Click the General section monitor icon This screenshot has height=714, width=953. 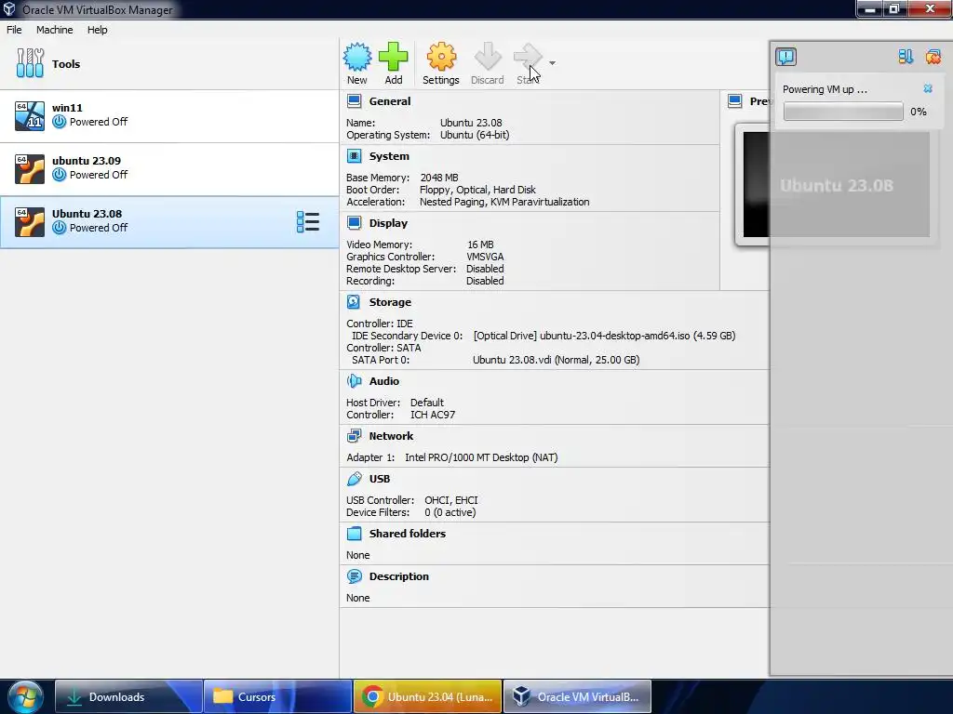354,101
